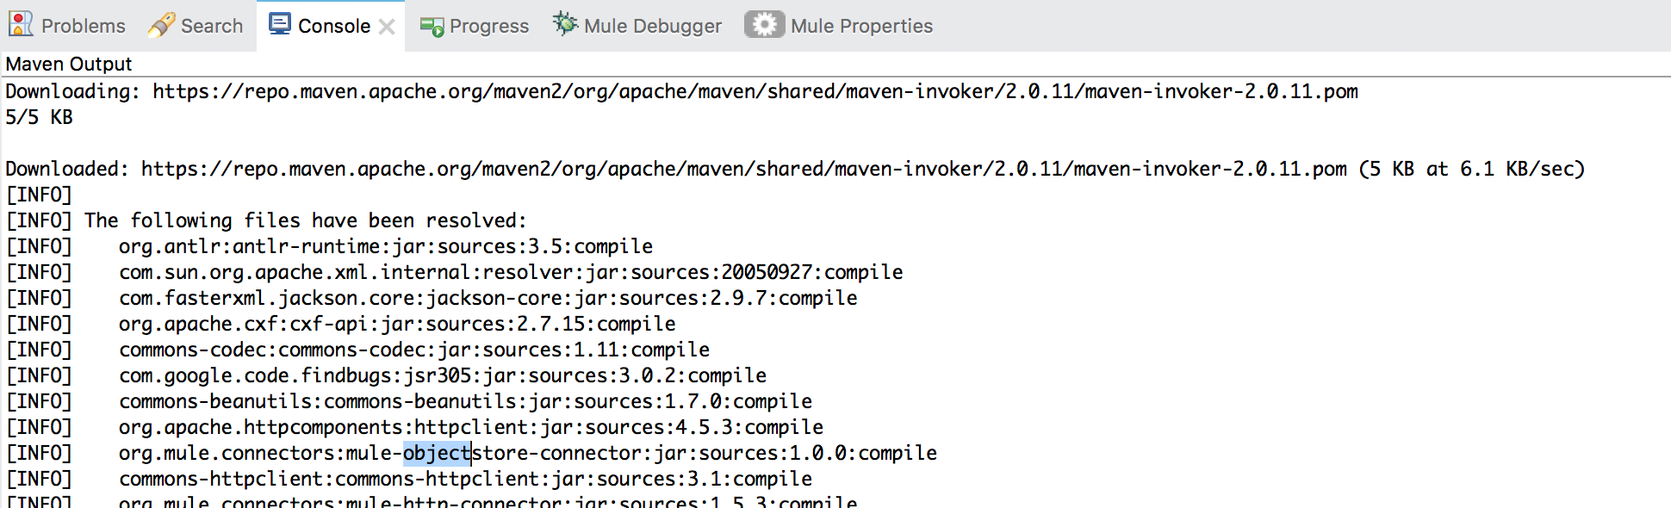Click the httpclient 4.5.3 line
1671x508 pixels.
(414, 427)
